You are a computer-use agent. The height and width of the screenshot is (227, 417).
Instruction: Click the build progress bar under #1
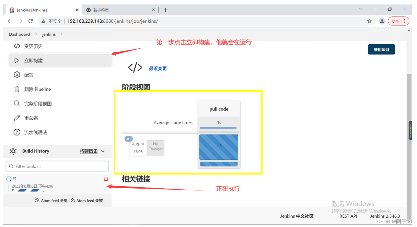[28, 190]
